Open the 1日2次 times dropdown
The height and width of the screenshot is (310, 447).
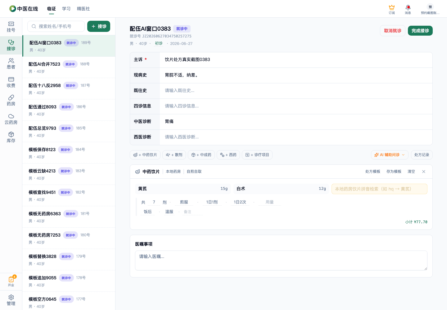click(240, 202)
